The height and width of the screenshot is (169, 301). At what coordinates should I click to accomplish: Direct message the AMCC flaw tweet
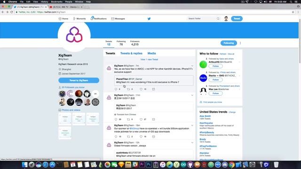click(x=153, y=89)
